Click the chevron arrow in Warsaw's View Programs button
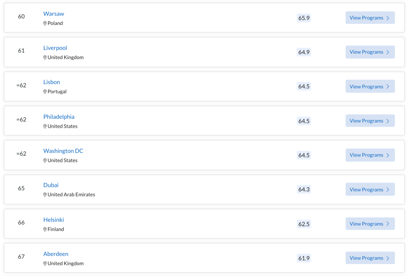409x276 pixels. point(388,18)
